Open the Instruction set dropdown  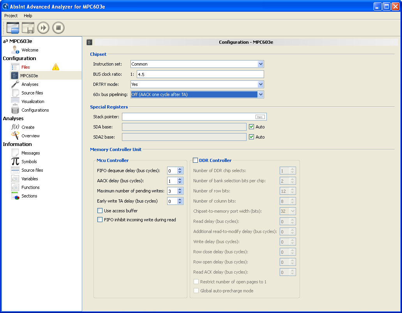coord(261,64)
